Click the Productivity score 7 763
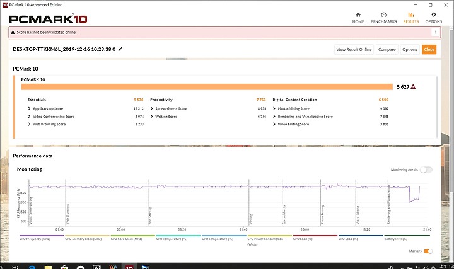The image size is (454, 269). tap(261, 100)
